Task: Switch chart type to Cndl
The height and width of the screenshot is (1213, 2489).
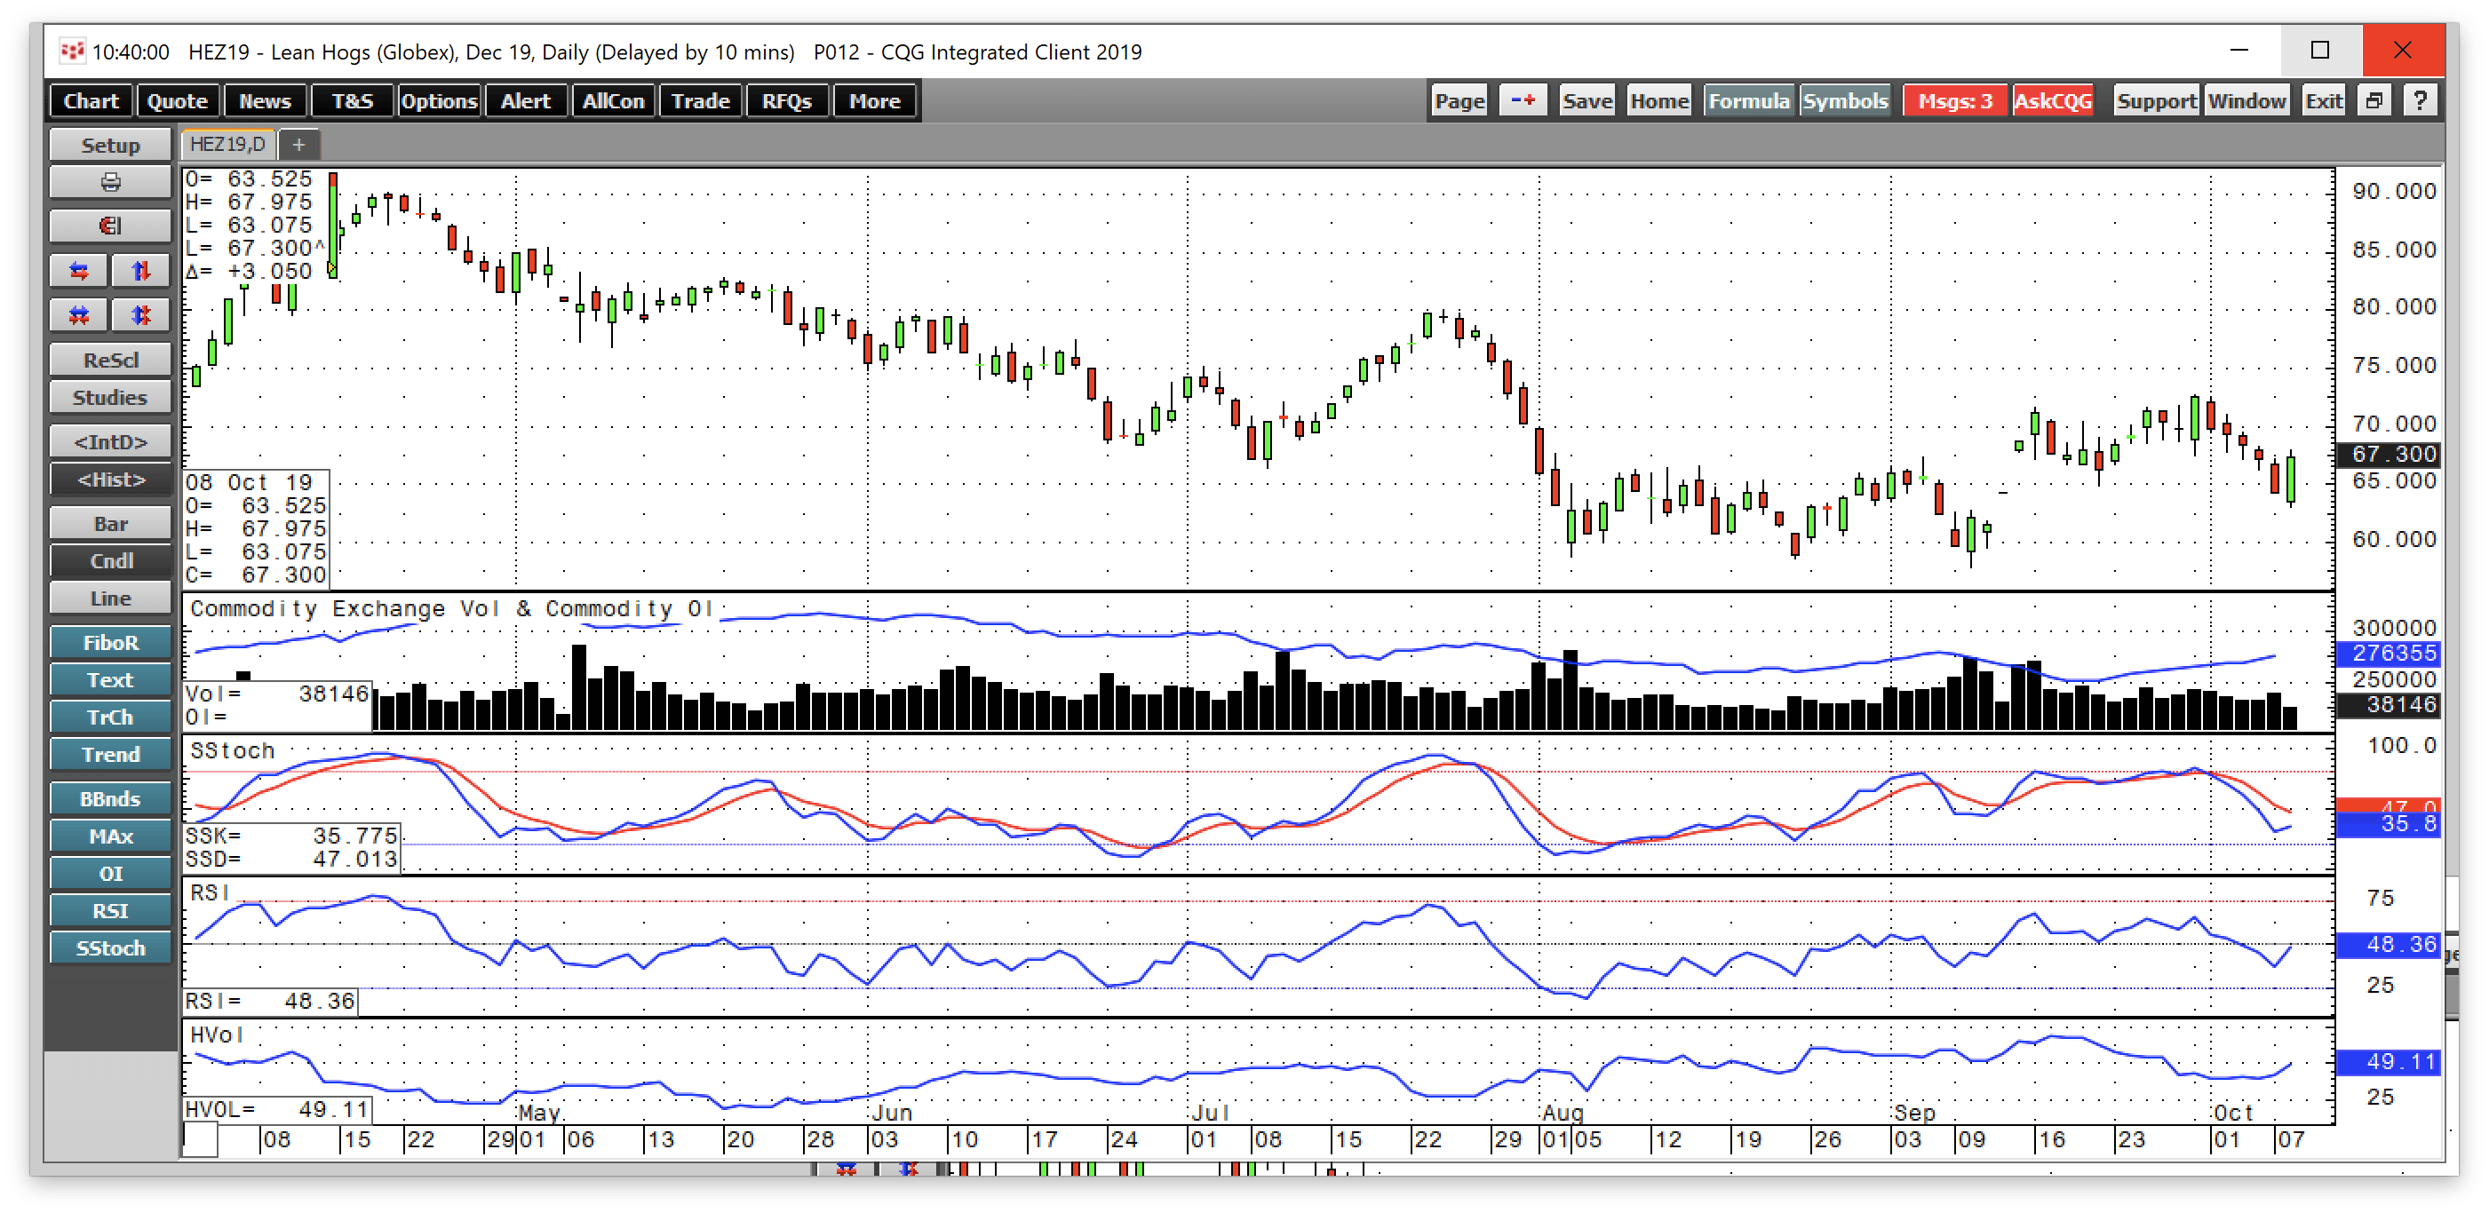Action: 110,561
